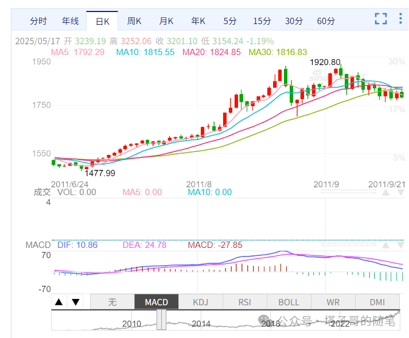The image size is (409, 338).
Task: Switch to the 年K tab
Action: tap(198, 21)
